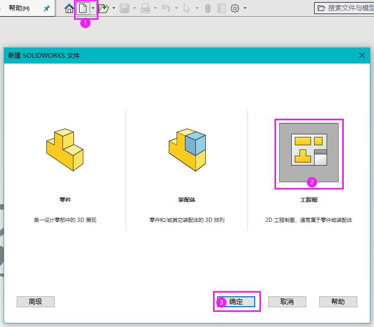Select the 装配体 assembly template icon
Image resolution: width=374 pixels, height=327 pixels.
(x=187, y=150)
